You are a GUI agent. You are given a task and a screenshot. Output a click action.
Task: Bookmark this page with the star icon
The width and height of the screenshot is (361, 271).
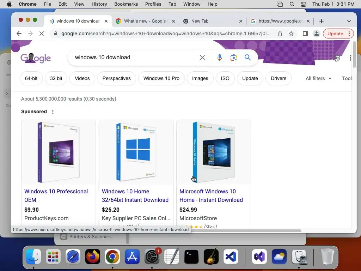click(291, 34)
